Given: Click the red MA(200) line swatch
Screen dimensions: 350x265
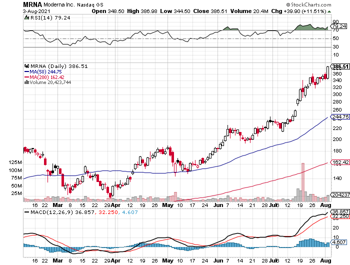Looking at the screenshot, I should point(26,77).
